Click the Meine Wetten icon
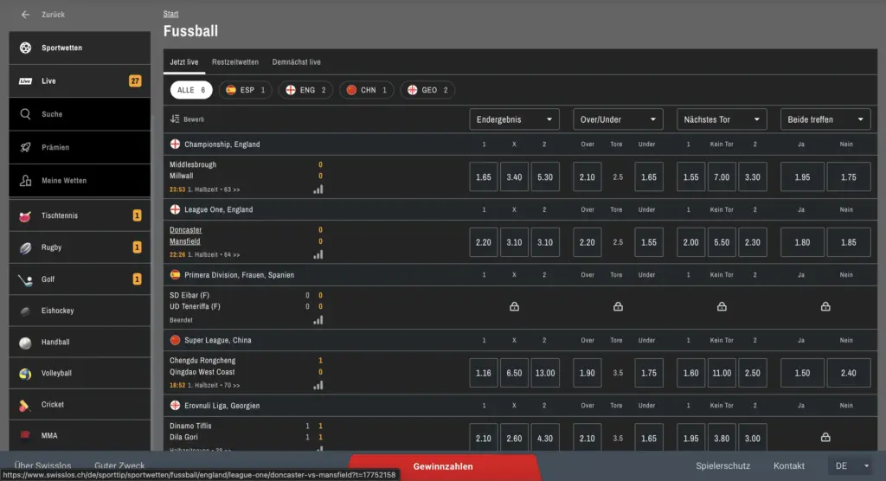Image resolution: width=886 pixels, height=481 pixels. coord(25,181)
